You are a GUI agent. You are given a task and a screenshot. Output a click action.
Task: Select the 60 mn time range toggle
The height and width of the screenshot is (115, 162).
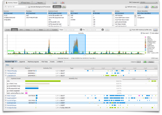coord(14,30)
